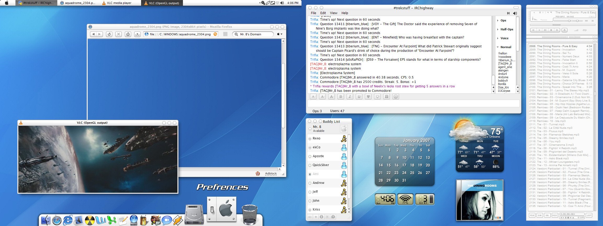Toggle repeat mode in the music player
Screen dimensions: 603x226
585,30
